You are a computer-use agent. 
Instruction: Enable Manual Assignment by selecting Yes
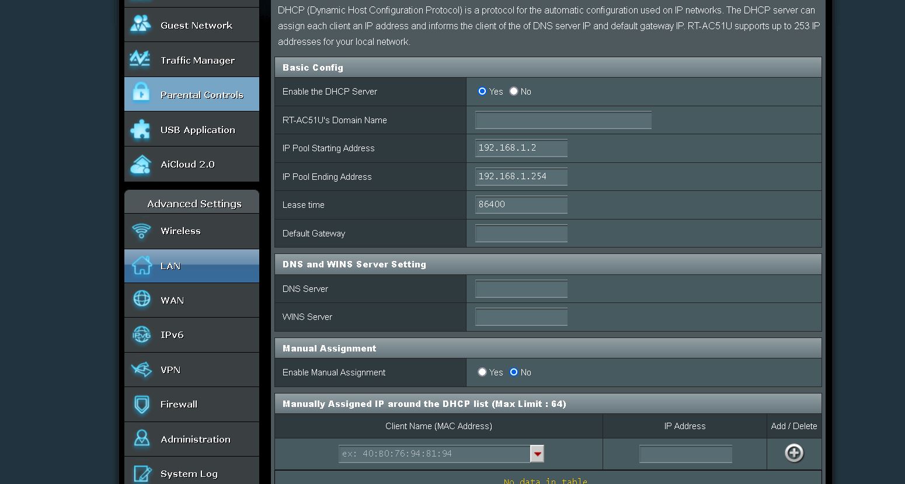click(x=482, y=372)
